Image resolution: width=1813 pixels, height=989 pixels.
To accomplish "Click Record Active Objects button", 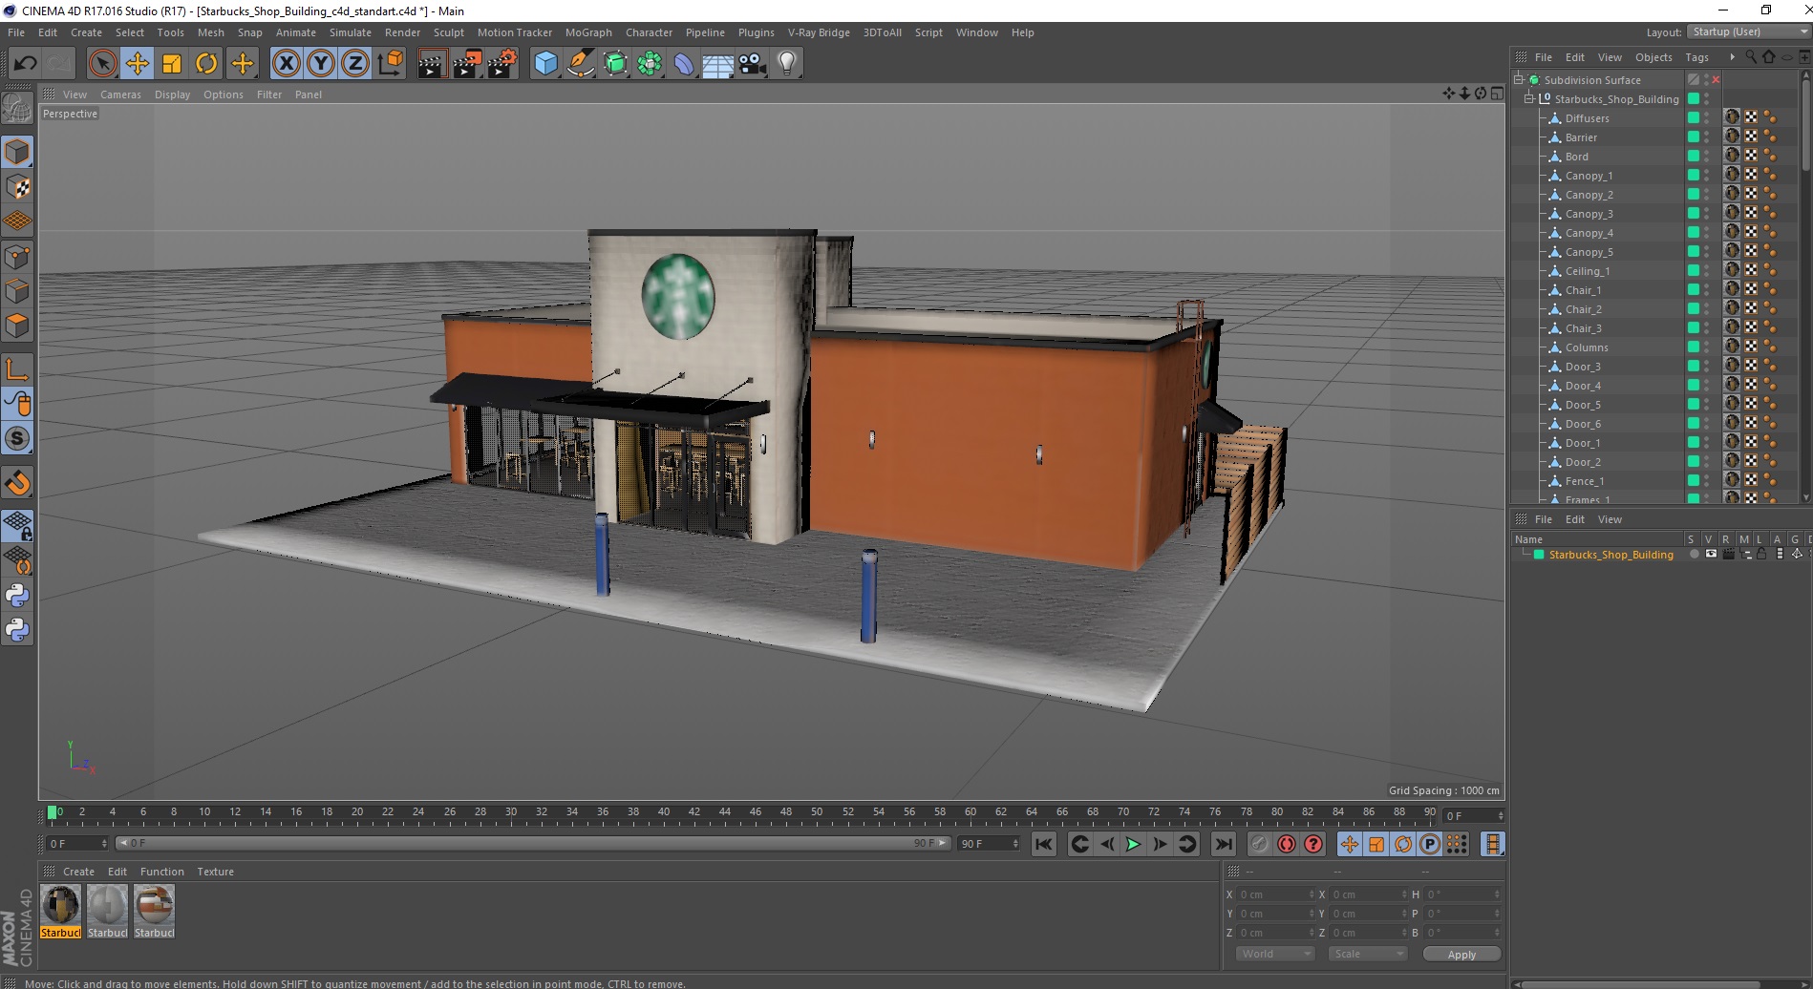I will [x=1260, y=844].
